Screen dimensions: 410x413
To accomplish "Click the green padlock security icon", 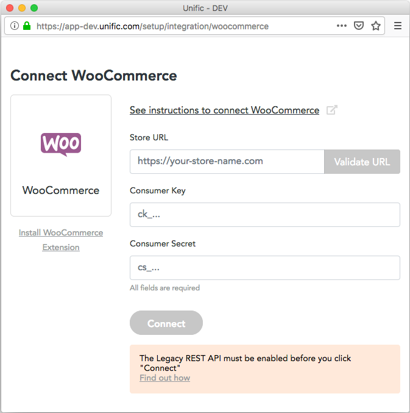I will click(27, 26).
